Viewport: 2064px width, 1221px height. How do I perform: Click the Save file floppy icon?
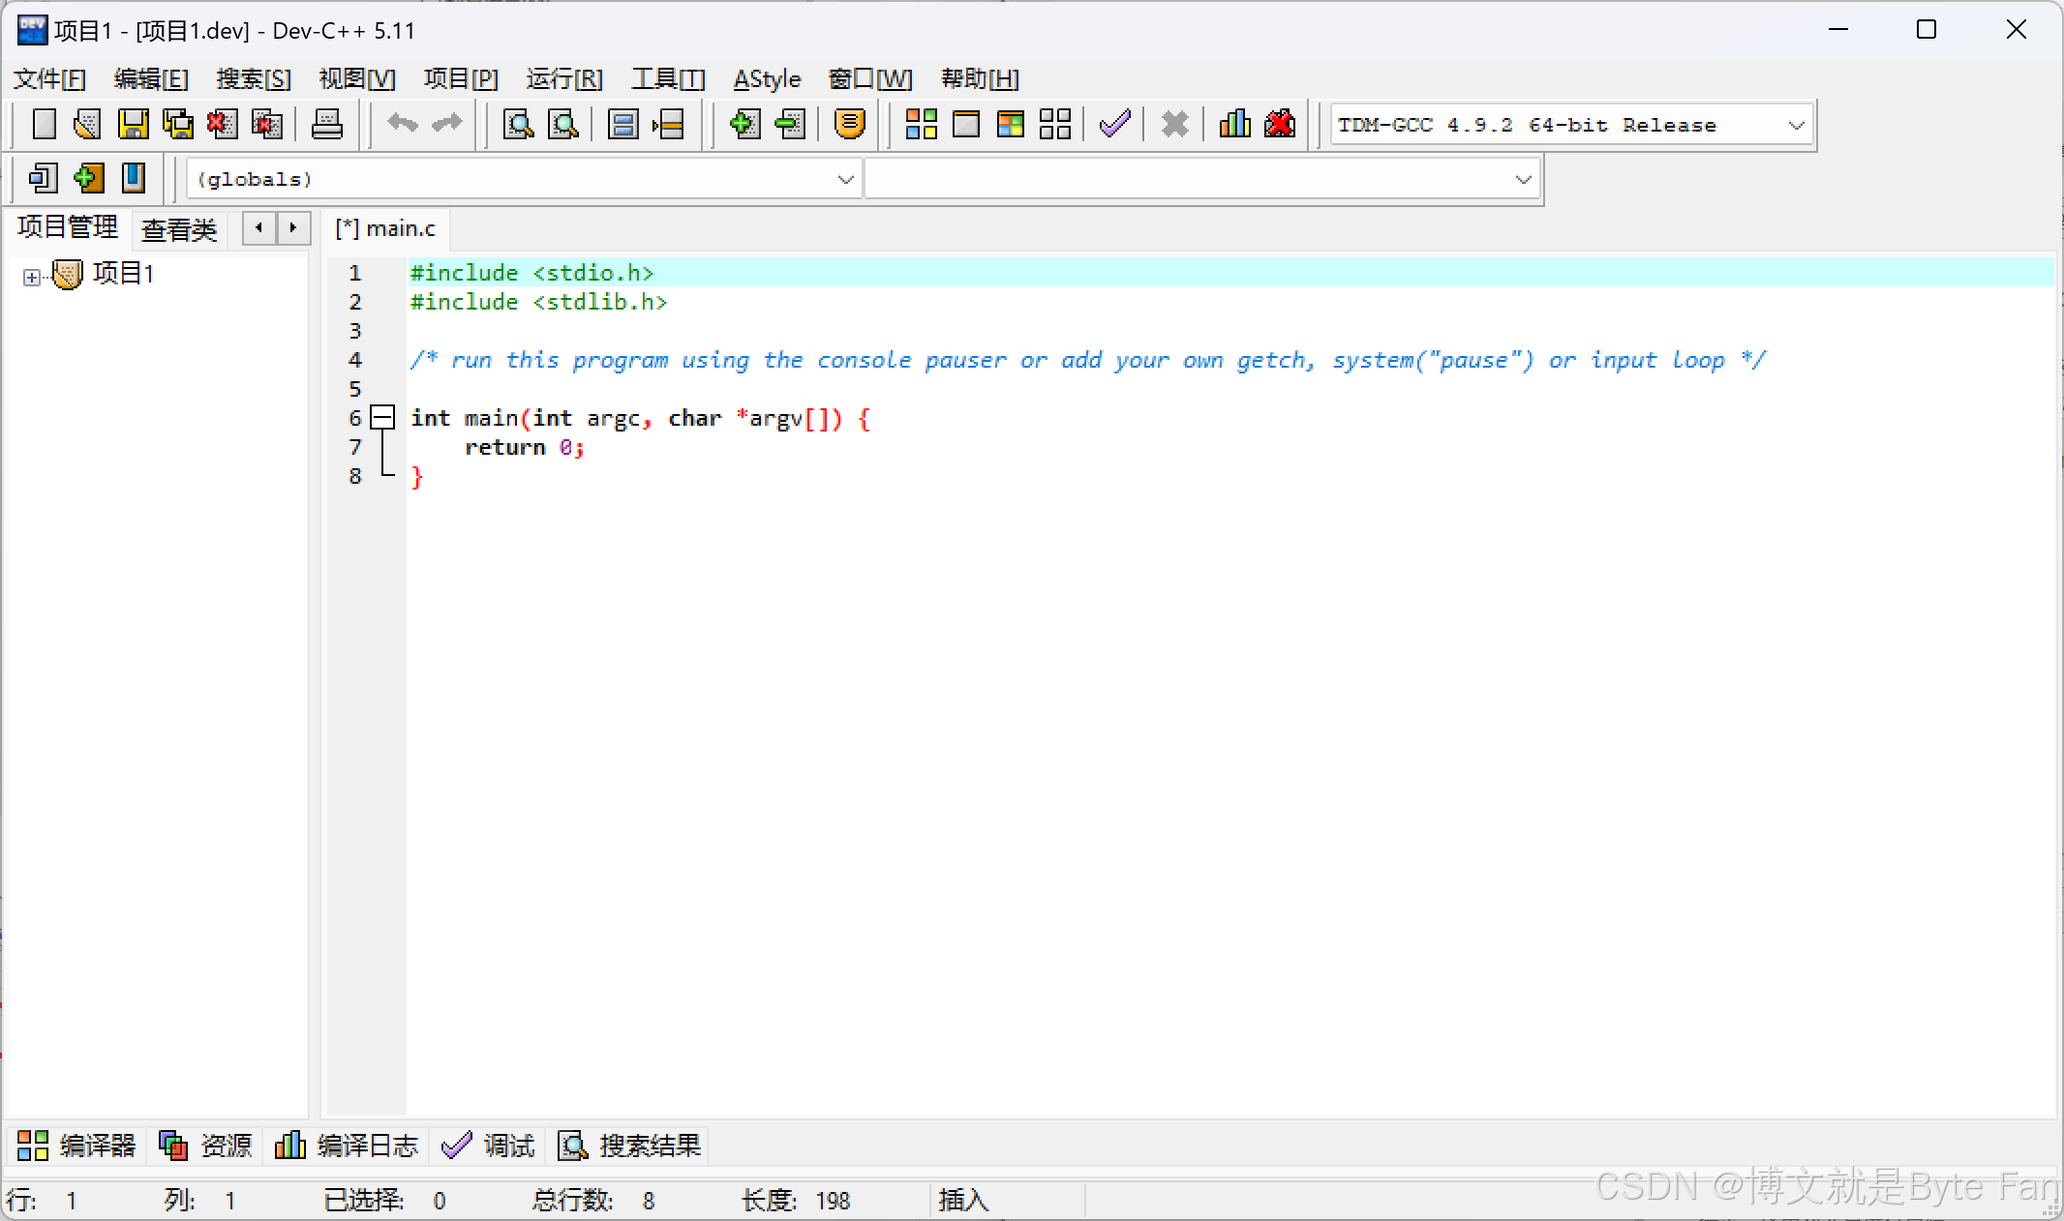pos(133,124)
